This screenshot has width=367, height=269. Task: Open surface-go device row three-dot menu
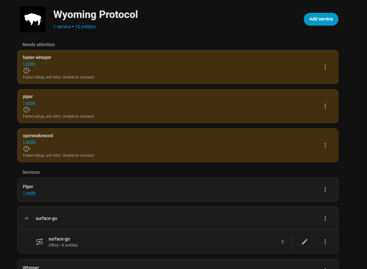click(x=325, y=242)
